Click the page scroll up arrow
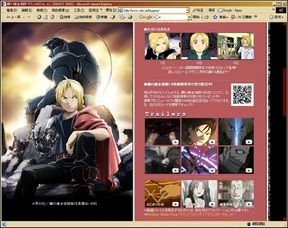 tap(285, 24)
